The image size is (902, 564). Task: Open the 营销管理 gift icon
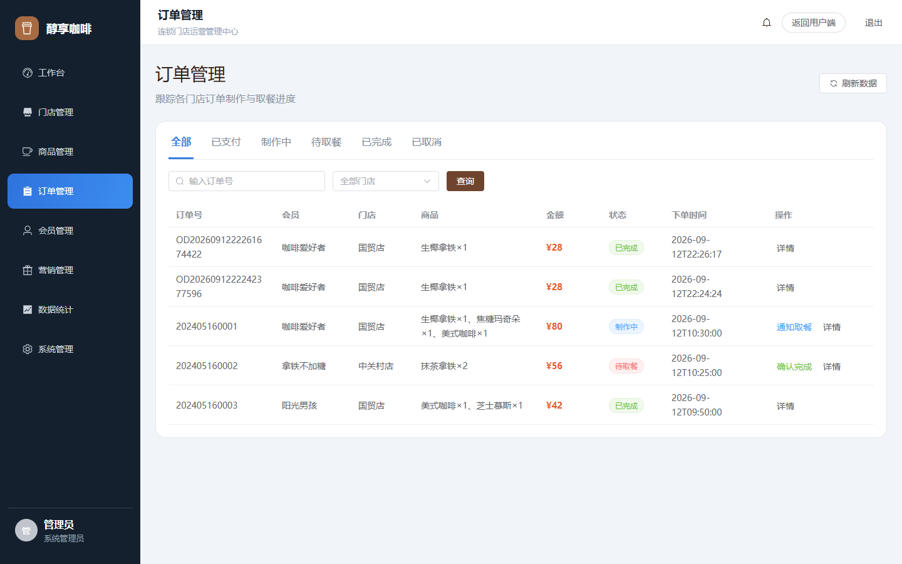28,270
